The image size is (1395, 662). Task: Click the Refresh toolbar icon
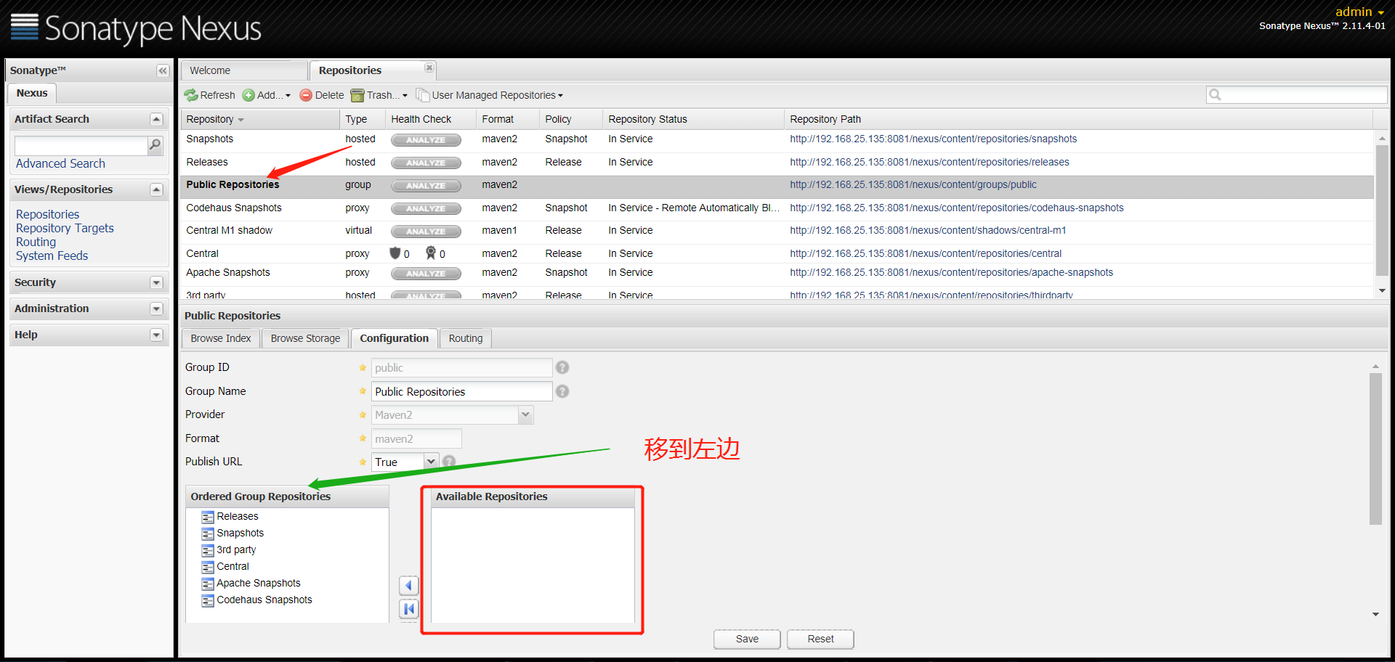[x=191, y=95]
